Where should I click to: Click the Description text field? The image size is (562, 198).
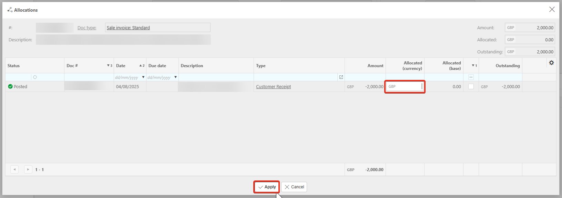pyautogui.click(x=123, y=40)
